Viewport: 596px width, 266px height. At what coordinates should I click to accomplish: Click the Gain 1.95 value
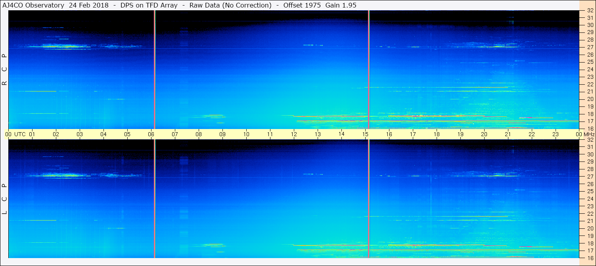coord(340,5)
